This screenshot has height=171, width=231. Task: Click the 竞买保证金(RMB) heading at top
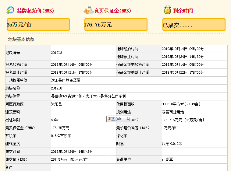pyautogui.click(x=112, y=11)
